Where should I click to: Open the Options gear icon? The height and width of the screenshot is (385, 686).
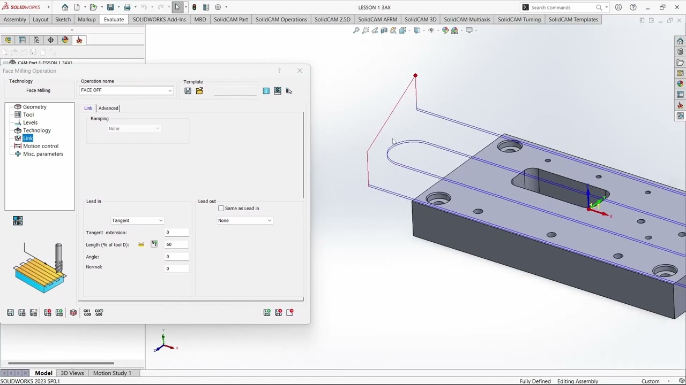[x=218, y=7]
